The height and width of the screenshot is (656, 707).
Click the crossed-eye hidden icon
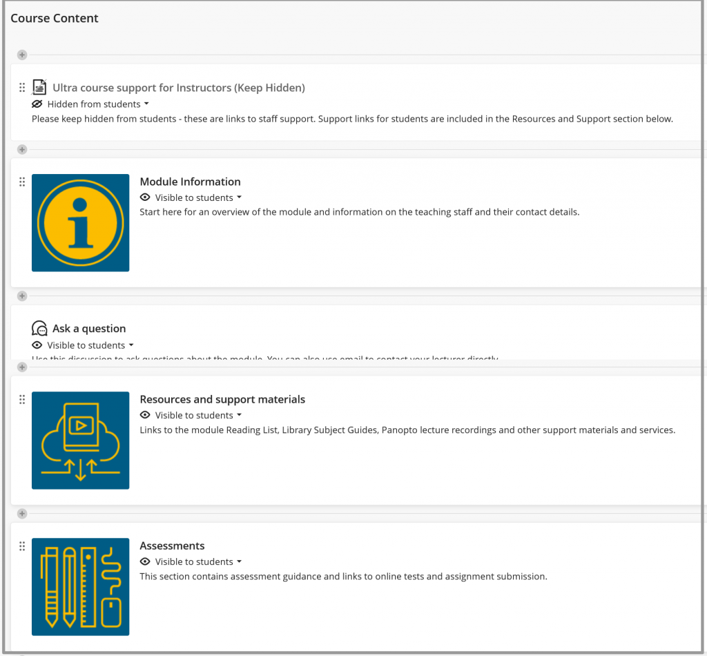point(37,104)
